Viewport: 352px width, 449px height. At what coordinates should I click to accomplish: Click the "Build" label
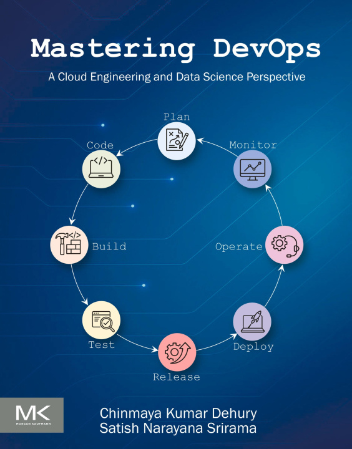pyautogui.click(x=109, y=246)
